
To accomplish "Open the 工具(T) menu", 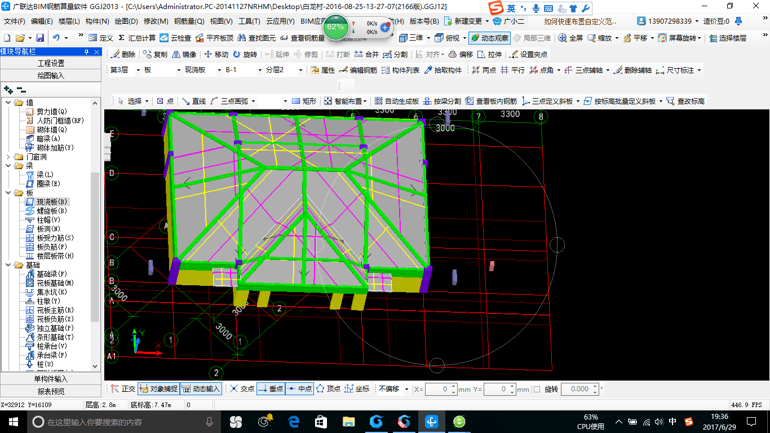I will pos(249,21).
